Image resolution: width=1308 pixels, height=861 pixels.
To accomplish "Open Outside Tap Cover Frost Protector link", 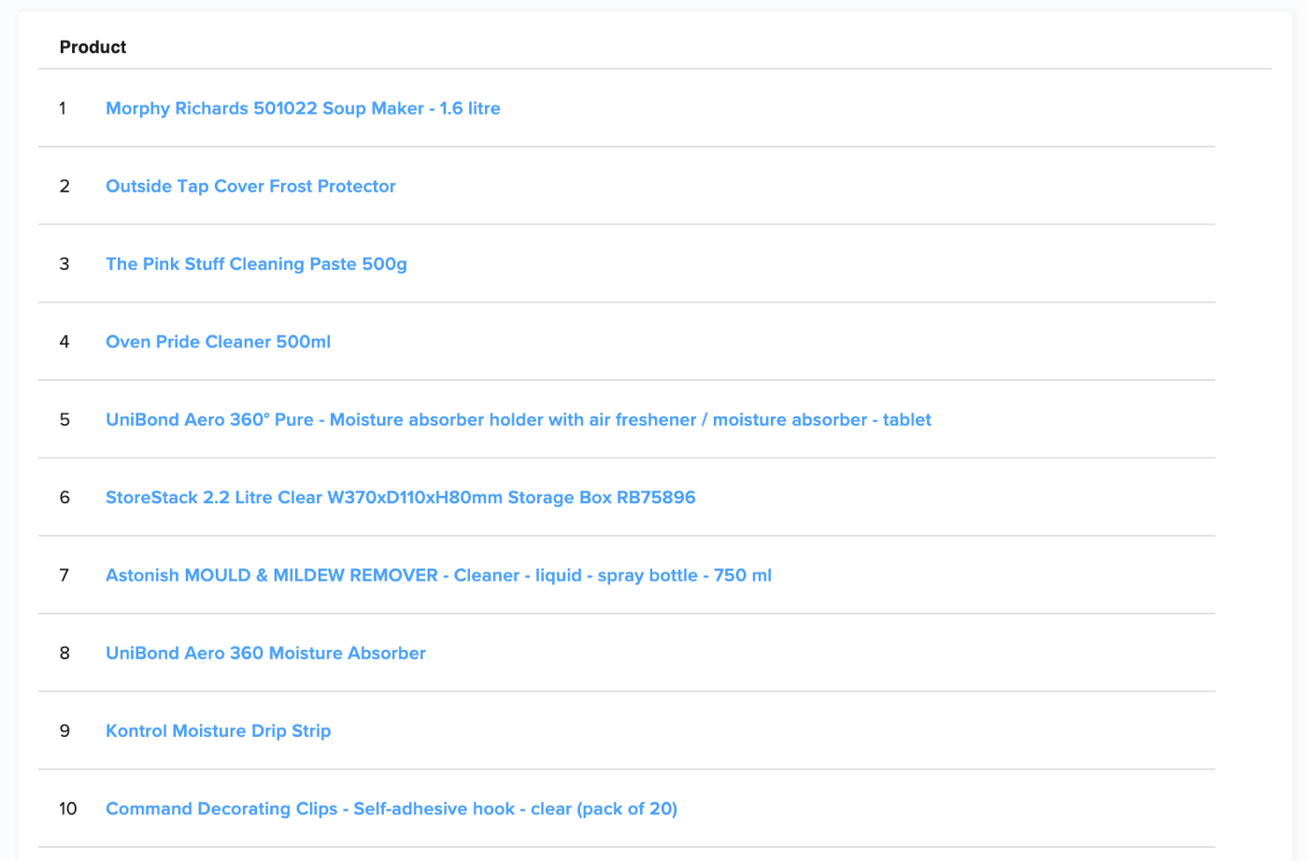I will pos(250,186).
